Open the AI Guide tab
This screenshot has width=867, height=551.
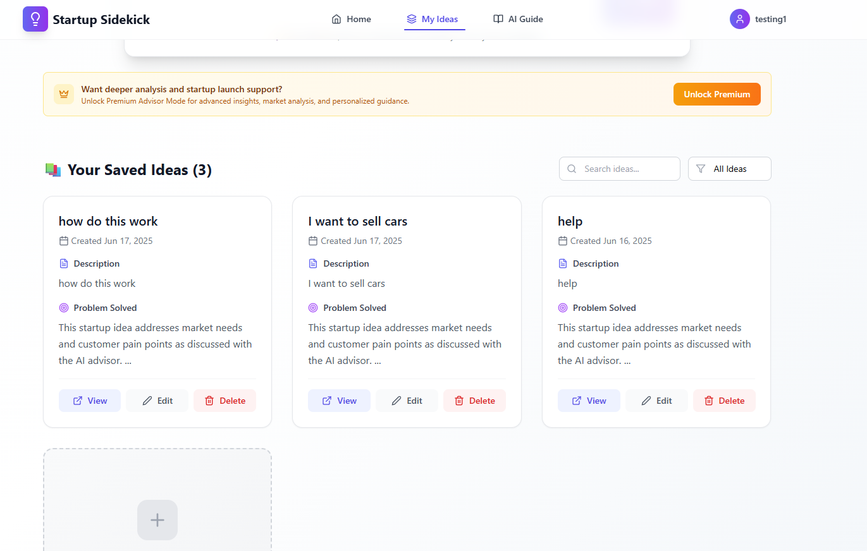click(x=518, y=19)
